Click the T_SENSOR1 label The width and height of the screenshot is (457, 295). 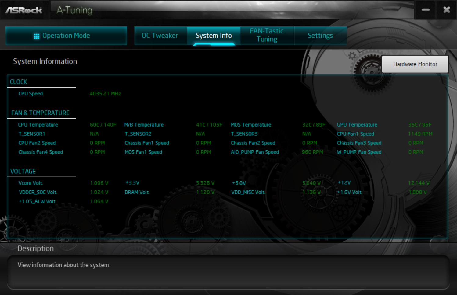pyautogui.click(x=32, y=134)
